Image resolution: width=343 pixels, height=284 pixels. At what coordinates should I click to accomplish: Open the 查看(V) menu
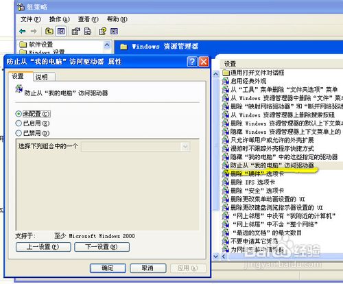click(88, 19)
